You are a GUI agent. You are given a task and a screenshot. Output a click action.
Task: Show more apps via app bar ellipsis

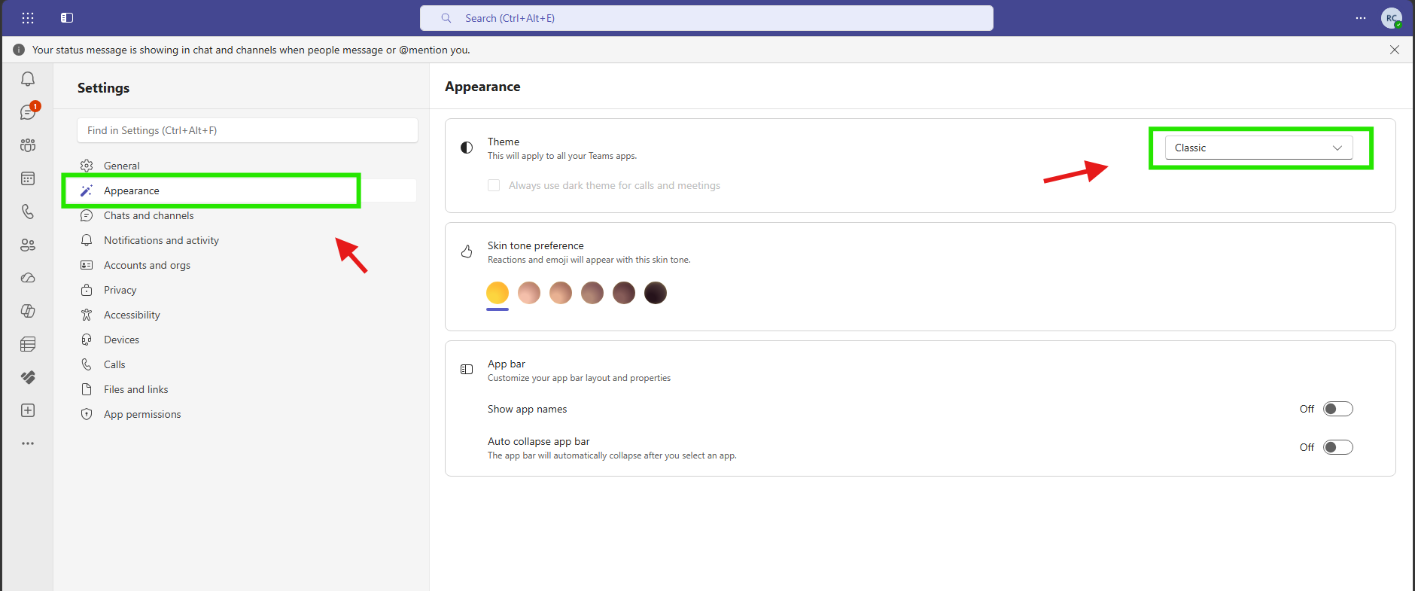point(28,443)
